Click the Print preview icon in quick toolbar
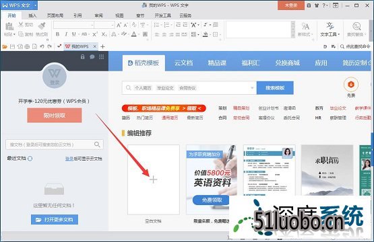This screenshot has width=374, height=242. coord(35,46)
